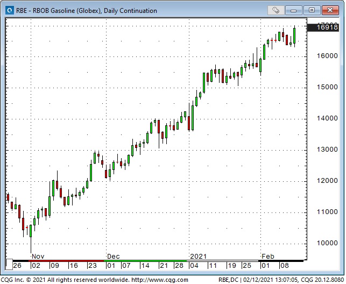346x284 pixels.
Task: Close the RBOB Gasoline chart window
Action: pos(330,10)
